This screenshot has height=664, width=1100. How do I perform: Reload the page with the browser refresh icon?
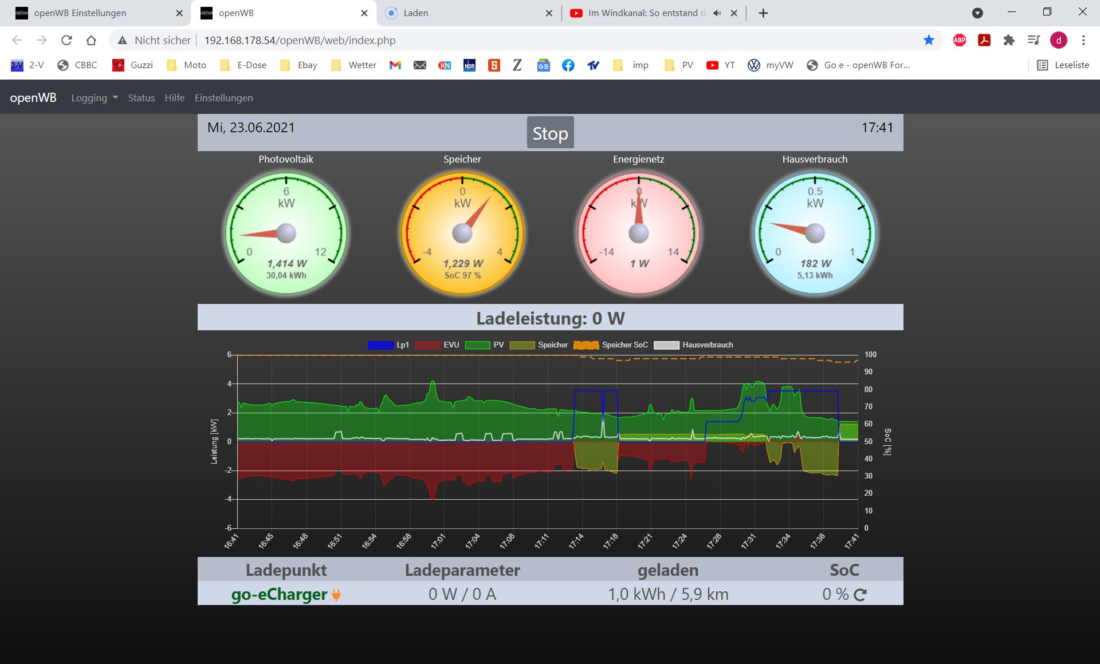66,40
